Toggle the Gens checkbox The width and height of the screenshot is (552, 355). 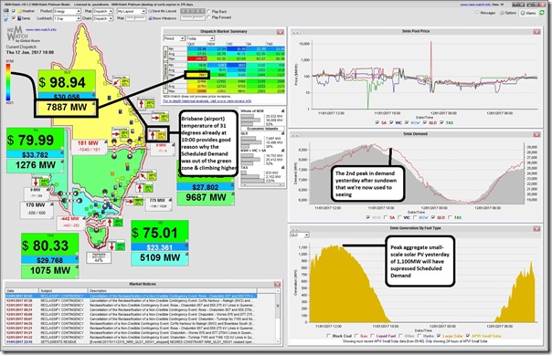14,18
